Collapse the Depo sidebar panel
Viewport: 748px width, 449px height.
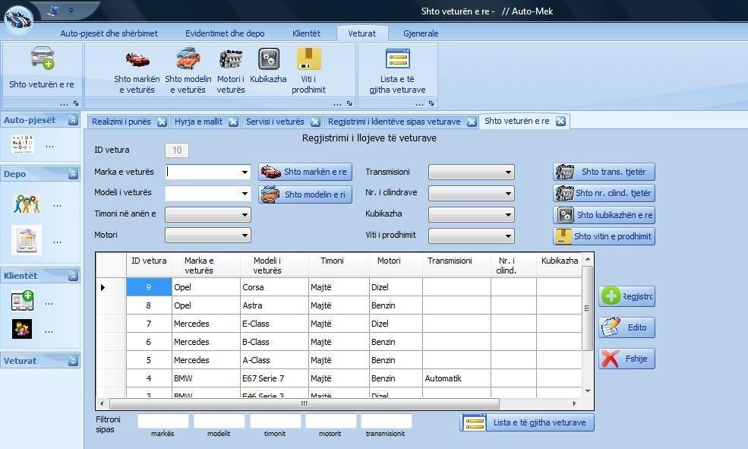click(x=73, y=174)
